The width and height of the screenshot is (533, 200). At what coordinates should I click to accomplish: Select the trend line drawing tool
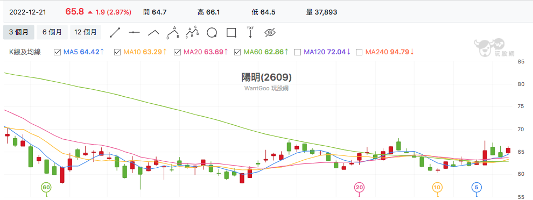coord(115,33)
